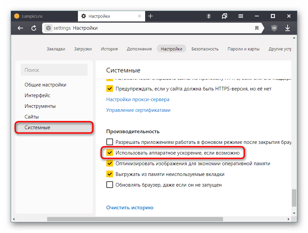Reload the page with the refresh icon

coord(34,28)
